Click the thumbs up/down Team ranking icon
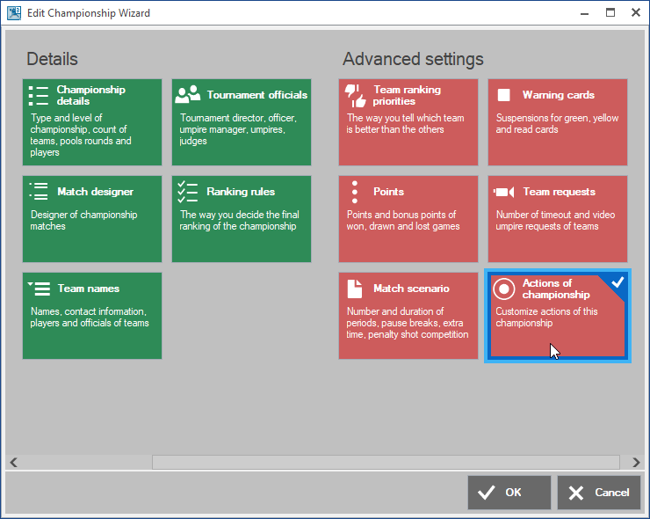 [x=356, y=96]
